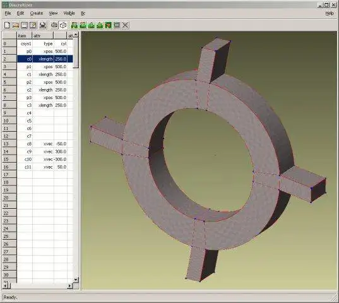Image resolution: width=339 pixels, height=303 pixels.
Task: Select row 13 header in table
Action: (x=9, y=144)
